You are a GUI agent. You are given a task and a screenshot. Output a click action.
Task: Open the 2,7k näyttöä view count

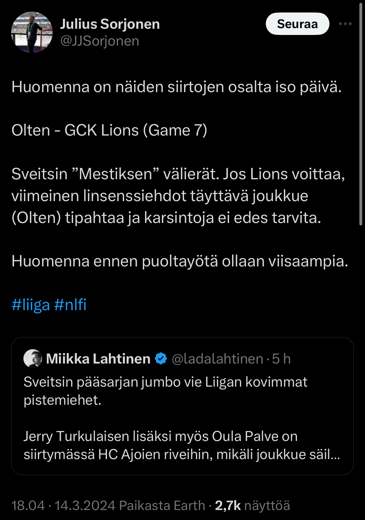[x=252, y=505]
